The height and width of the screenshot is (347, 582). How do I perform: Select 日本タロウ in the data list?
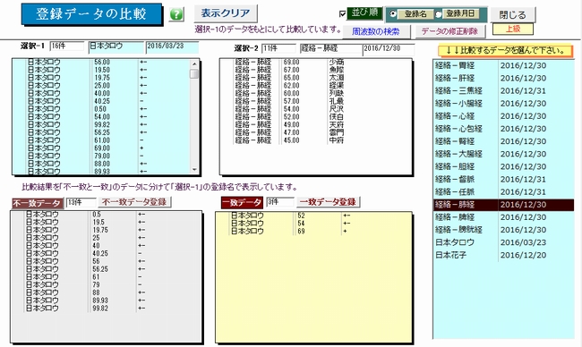pyautogui.click(x=504, y=242)
